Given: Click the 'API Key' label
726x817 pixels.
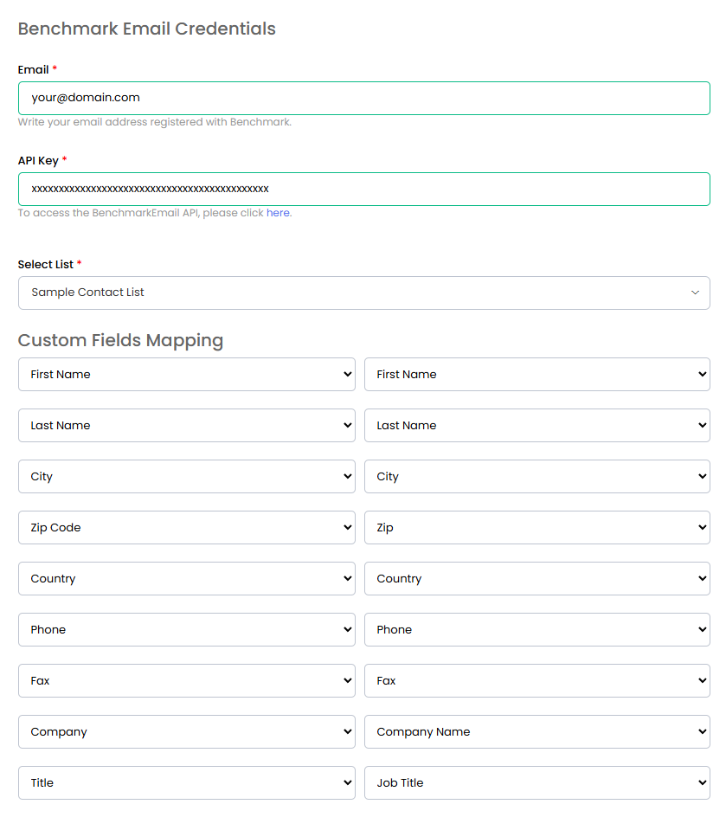Looking at the screenshot, I should pos(39,160).
